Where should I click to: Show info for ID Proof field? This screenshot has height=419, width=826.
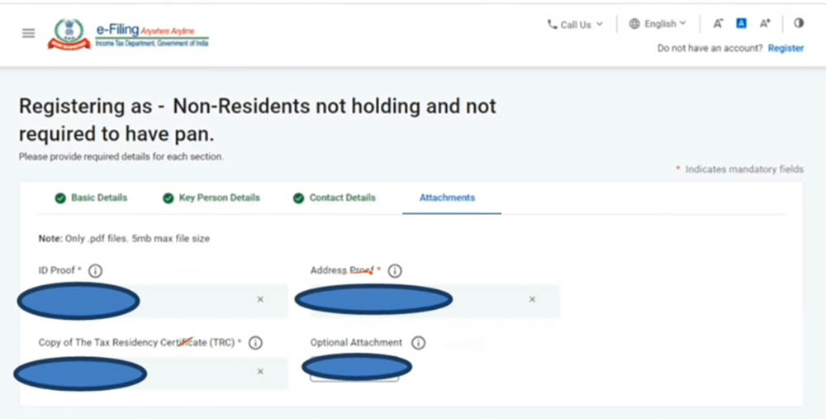[x=95, y=270]
